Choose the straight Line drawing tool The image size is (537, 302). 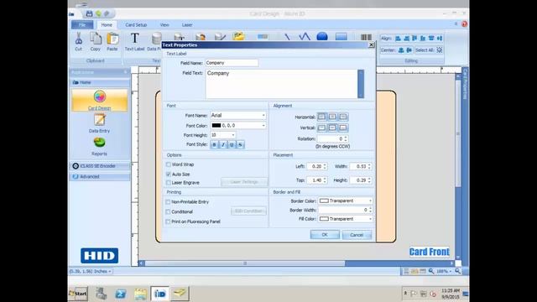287,37
